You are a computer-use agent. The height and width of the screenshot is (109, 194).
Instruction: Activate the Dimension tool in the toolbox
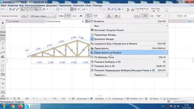tap(3, 39)
